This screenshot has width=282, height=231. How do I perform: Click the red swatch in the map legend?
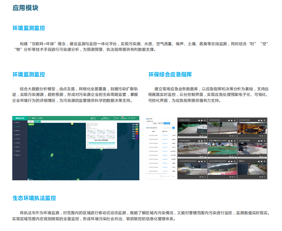[x=137, y=134]
